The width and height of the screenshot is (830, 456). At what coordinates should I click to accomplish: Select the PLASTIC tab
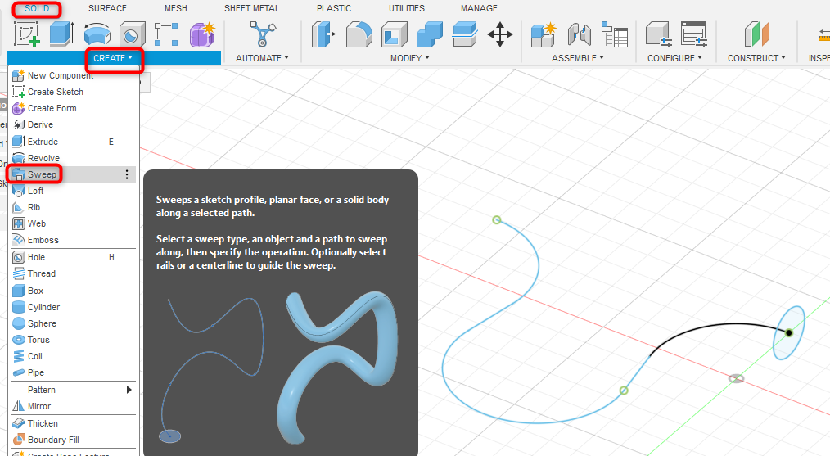pos(334,8)
